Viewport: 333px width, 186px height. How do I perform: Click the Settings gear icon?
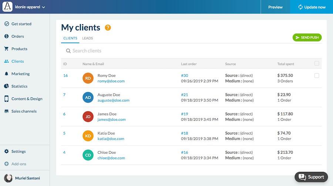(6, 152)
